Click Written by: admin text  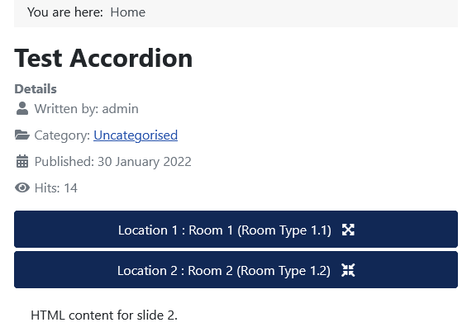coord(86,109)
